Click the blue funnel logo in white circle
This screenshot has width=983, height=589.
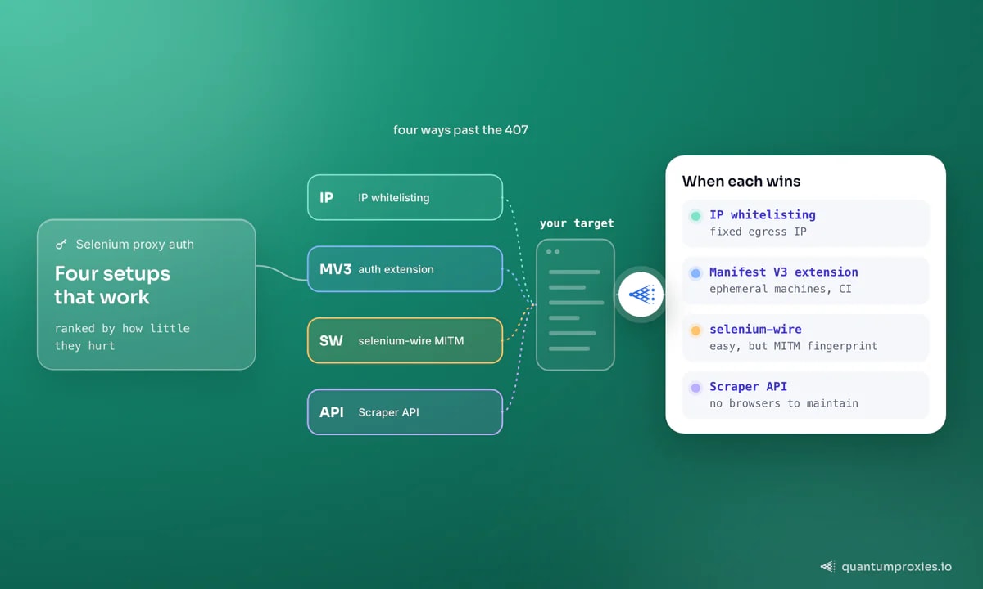click(641, 294)
